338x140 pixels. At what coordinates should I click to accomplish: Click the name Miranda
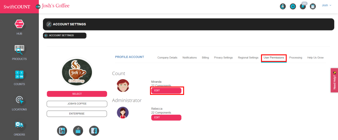point(156,82)
